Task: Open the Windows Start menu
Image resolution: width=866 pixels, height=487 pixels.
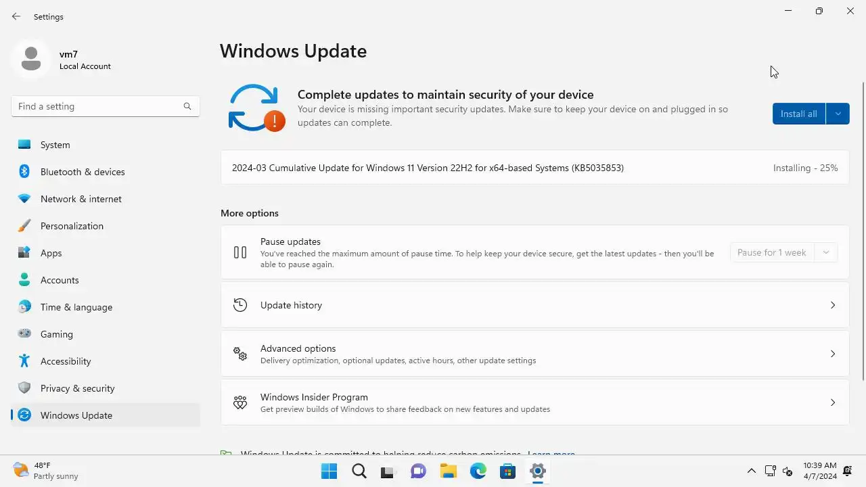Action: [329, 471]
